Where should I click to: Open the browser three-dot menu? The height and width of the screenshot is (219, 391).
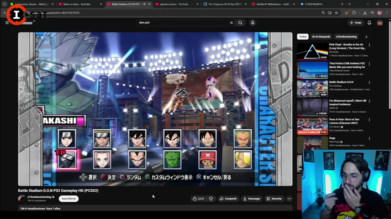pyautogui.click(x=387, y=13)
